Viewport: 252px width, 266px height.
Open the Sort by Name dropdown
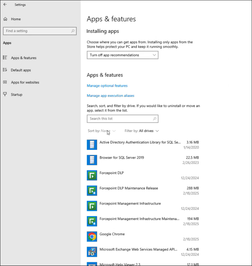[x=102, y=131]
